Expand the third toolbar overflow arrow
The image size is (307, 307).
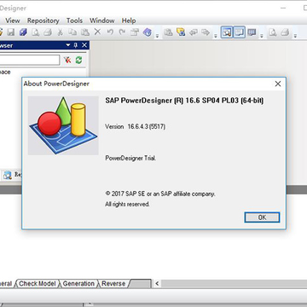(262, 36)
